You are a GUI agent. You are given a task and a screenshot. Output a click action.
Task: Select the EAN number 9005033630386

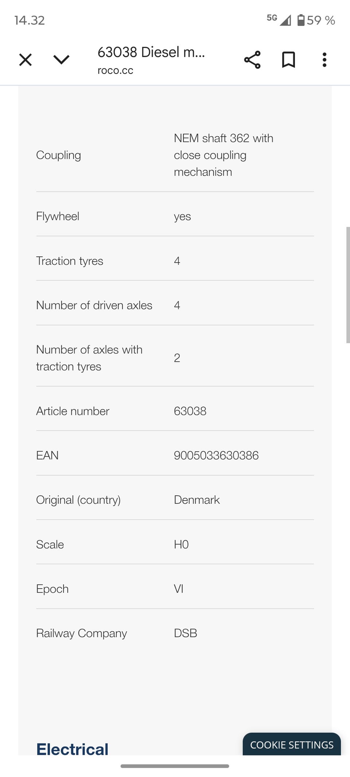216,455
